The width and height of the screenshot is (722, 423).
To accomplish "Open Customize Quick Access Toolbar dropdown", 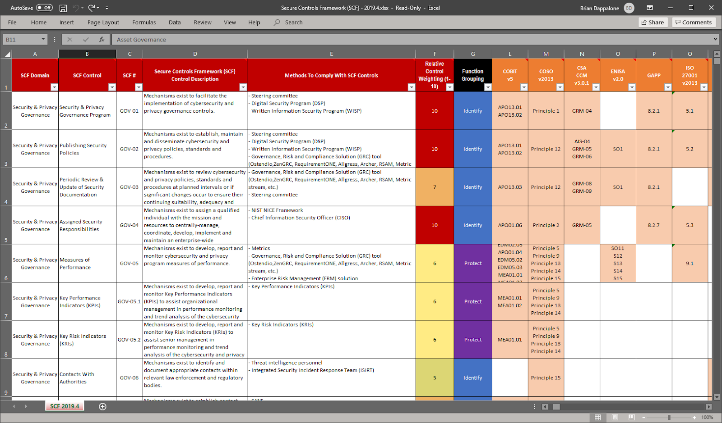I will click(x=107, y=8).
